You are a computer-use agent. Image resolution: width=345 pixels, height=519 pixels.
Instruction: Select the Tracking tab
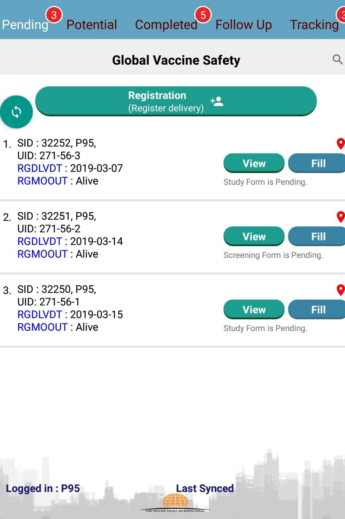(314, 25)
